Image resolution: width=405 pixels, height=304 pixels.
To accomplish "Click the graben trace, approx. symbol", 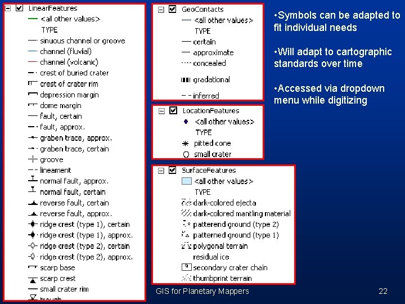I will click(33, 138).
